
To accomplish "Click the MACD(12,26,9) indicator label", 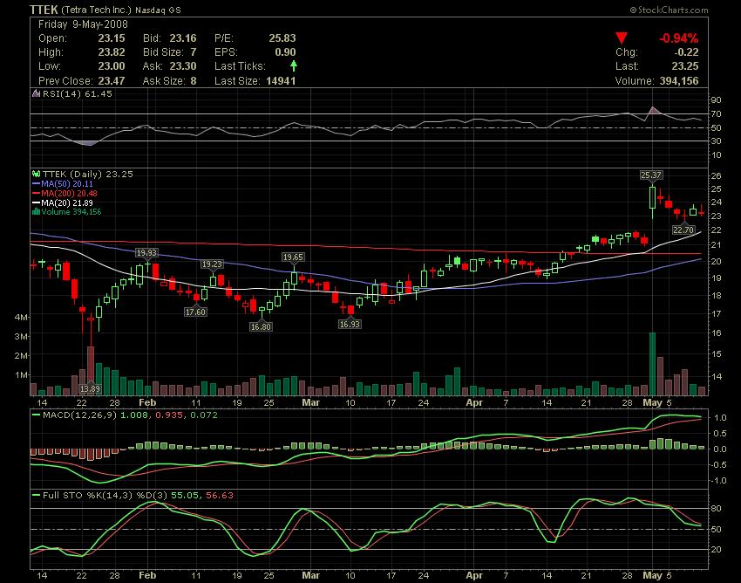I will coord(80,415).
